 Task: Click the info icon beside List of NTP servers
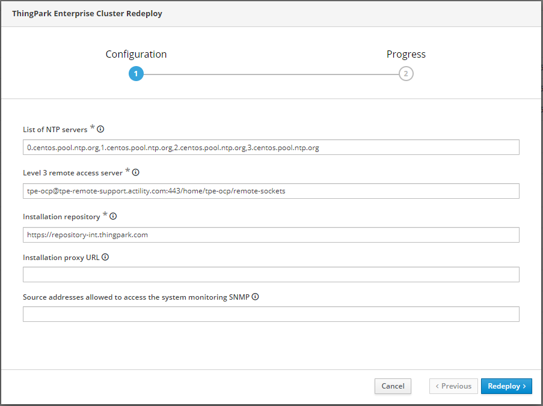click(x=101, y=129)
